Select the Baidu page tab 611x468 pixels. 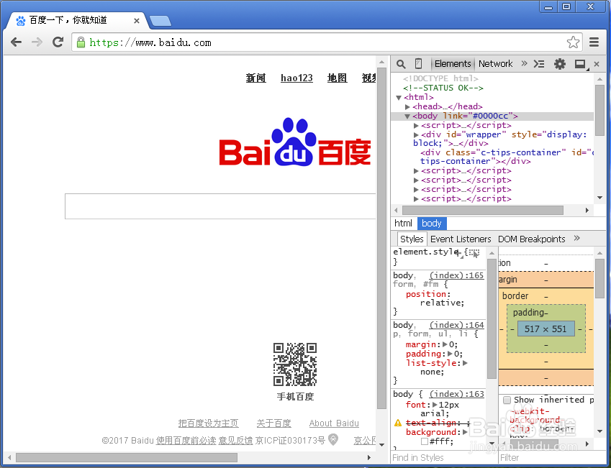[x=76, y=20]
